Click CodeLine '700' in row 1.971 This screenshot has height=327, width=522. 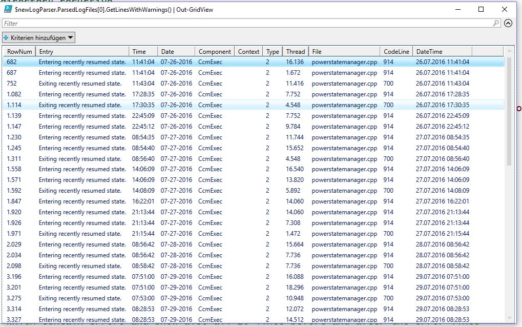coord(388,233)
